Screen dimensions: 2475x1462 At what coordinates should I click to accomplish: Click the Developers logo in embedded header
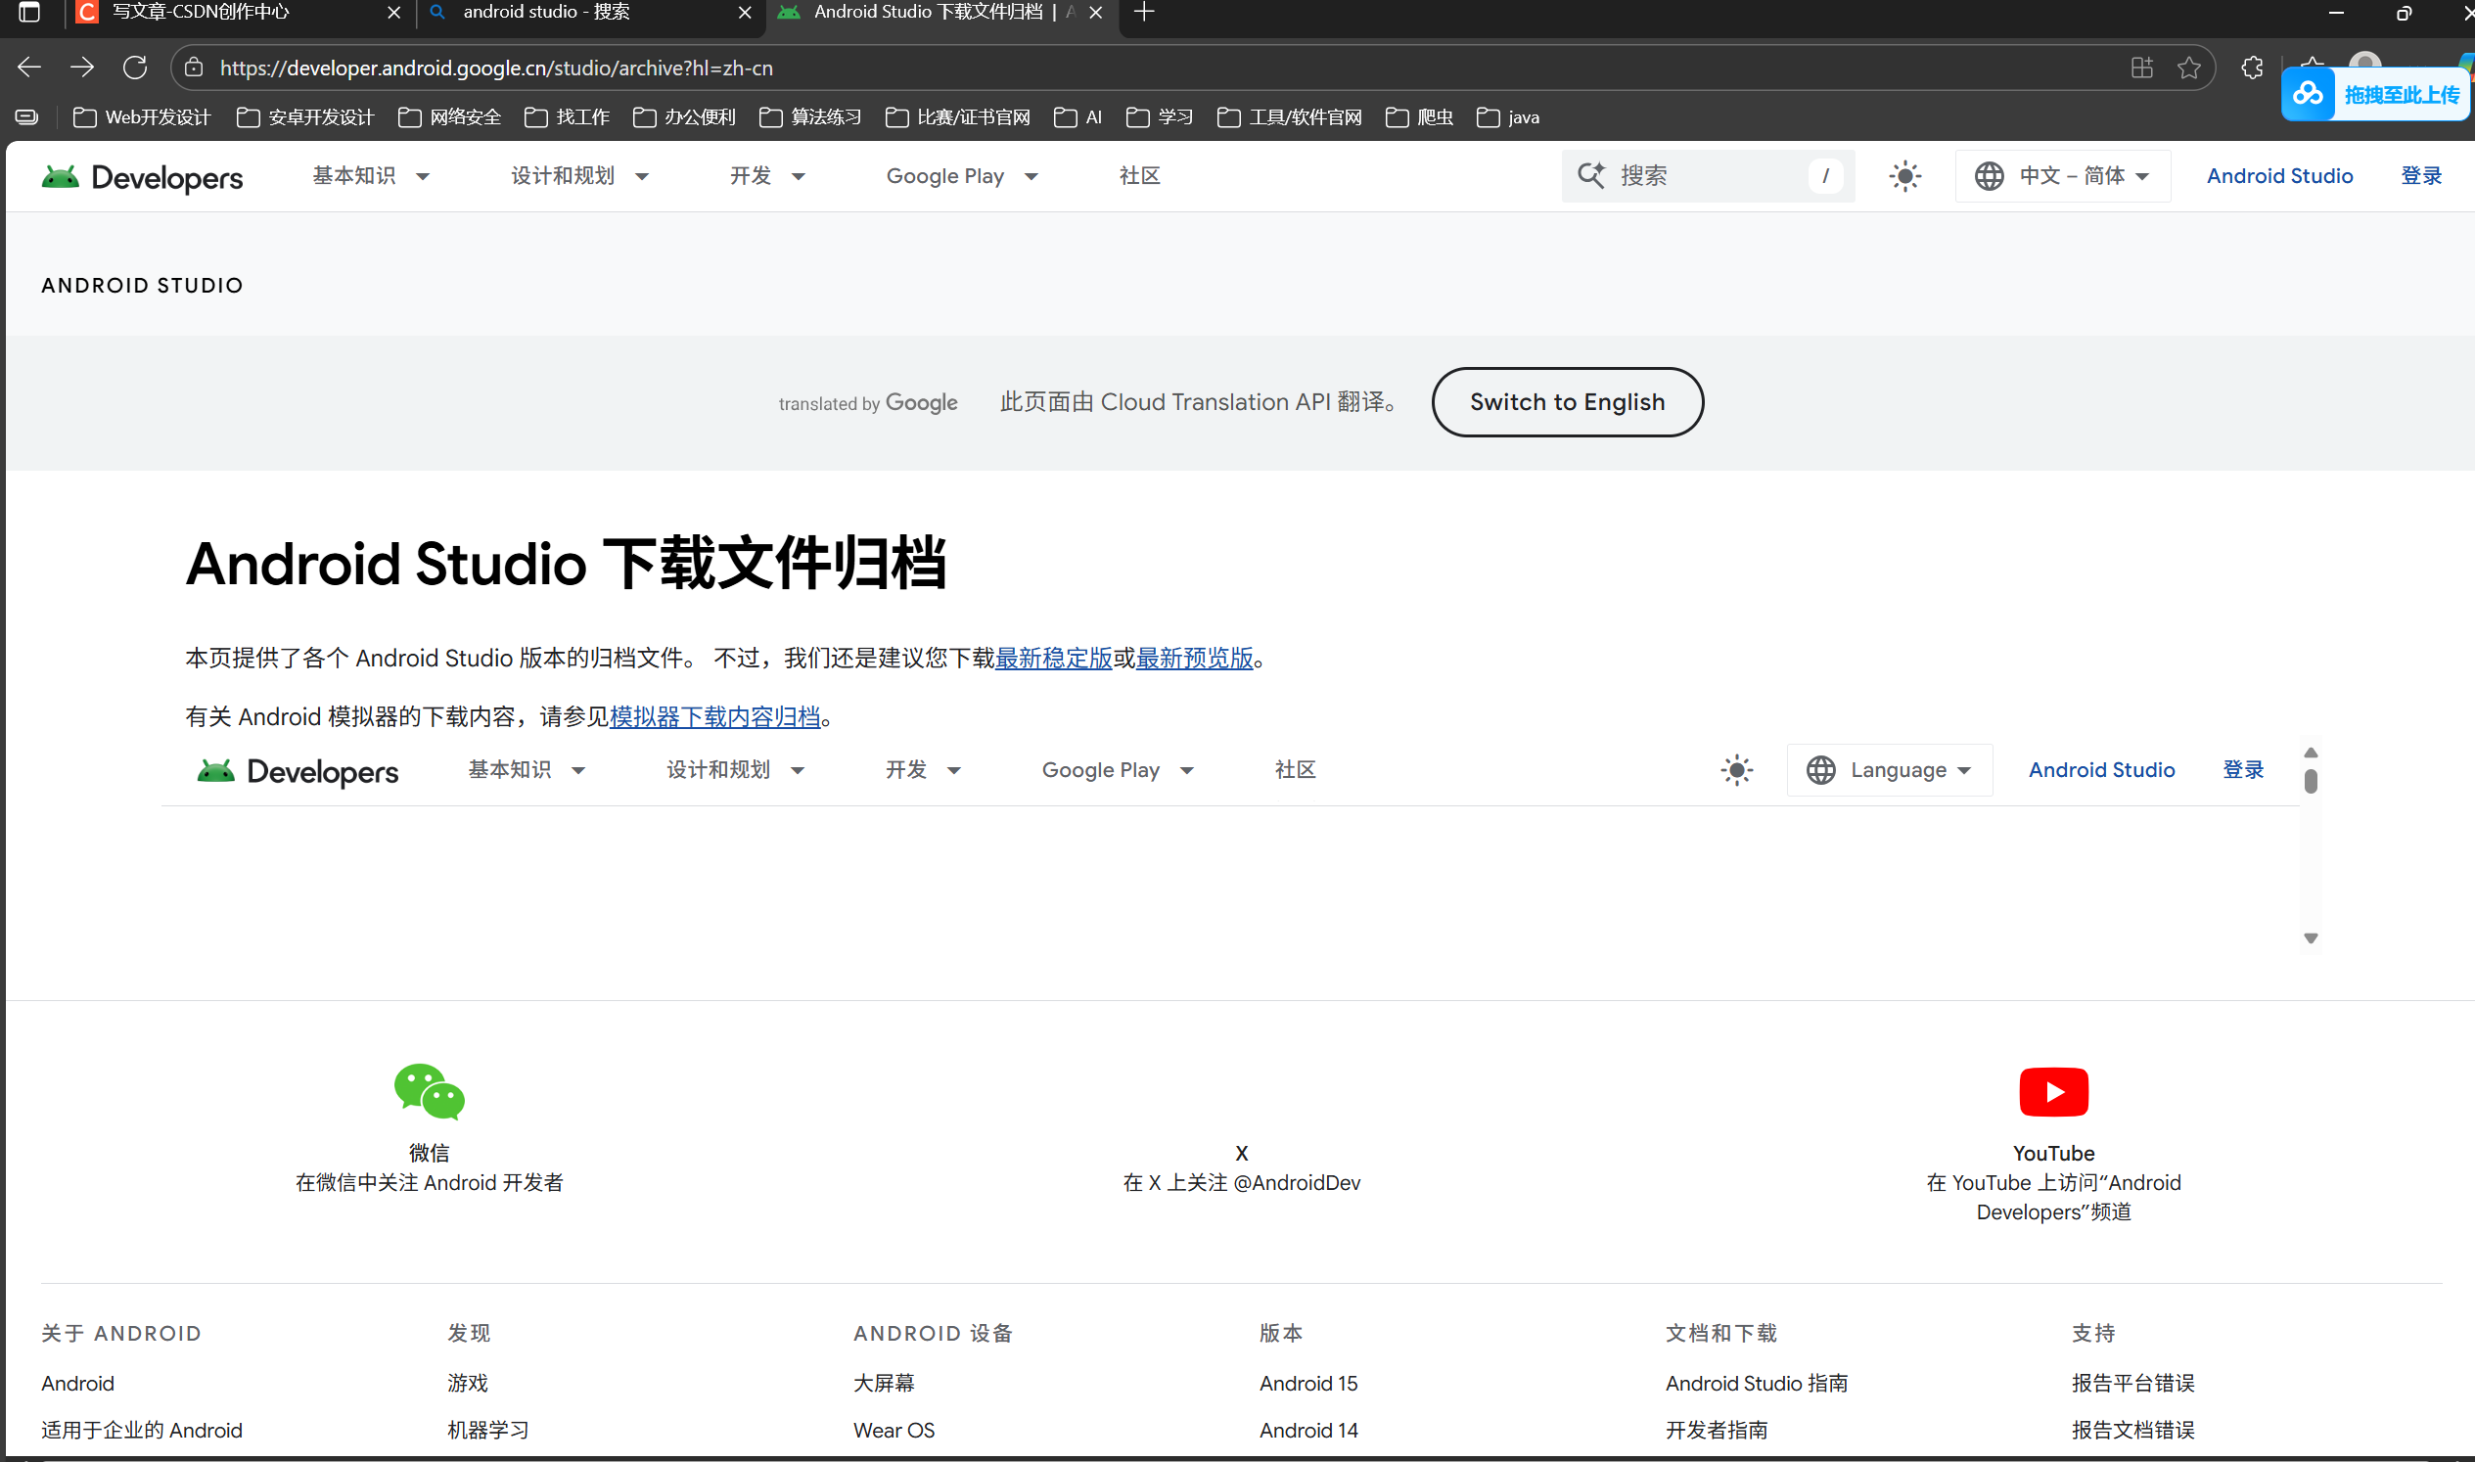pos(298,771)
